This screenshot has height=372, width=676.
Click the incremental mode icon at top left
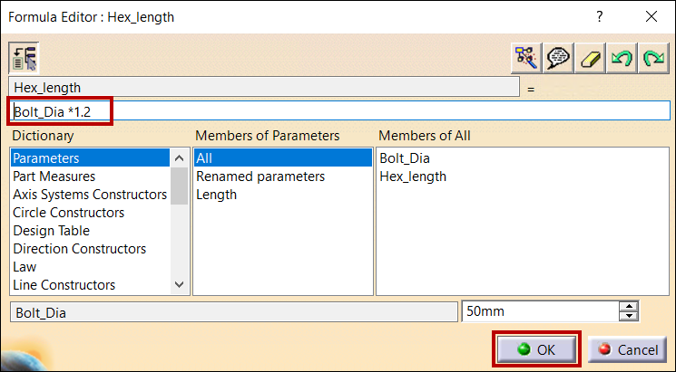pos(22,57)
